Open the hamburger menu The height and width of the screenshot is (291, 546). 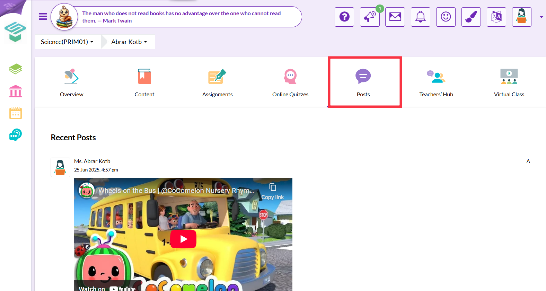click(43, 17)
